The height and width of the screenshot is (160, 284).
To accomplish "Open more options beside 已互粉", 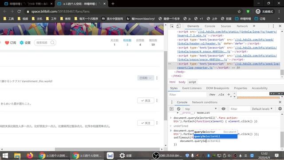I will tap(157, 78).
